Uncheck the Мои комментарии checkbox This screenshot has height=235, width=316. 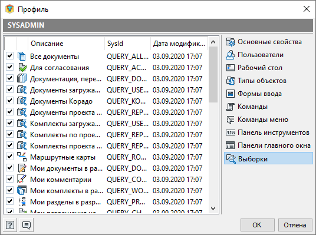click(x=9, y=178)
